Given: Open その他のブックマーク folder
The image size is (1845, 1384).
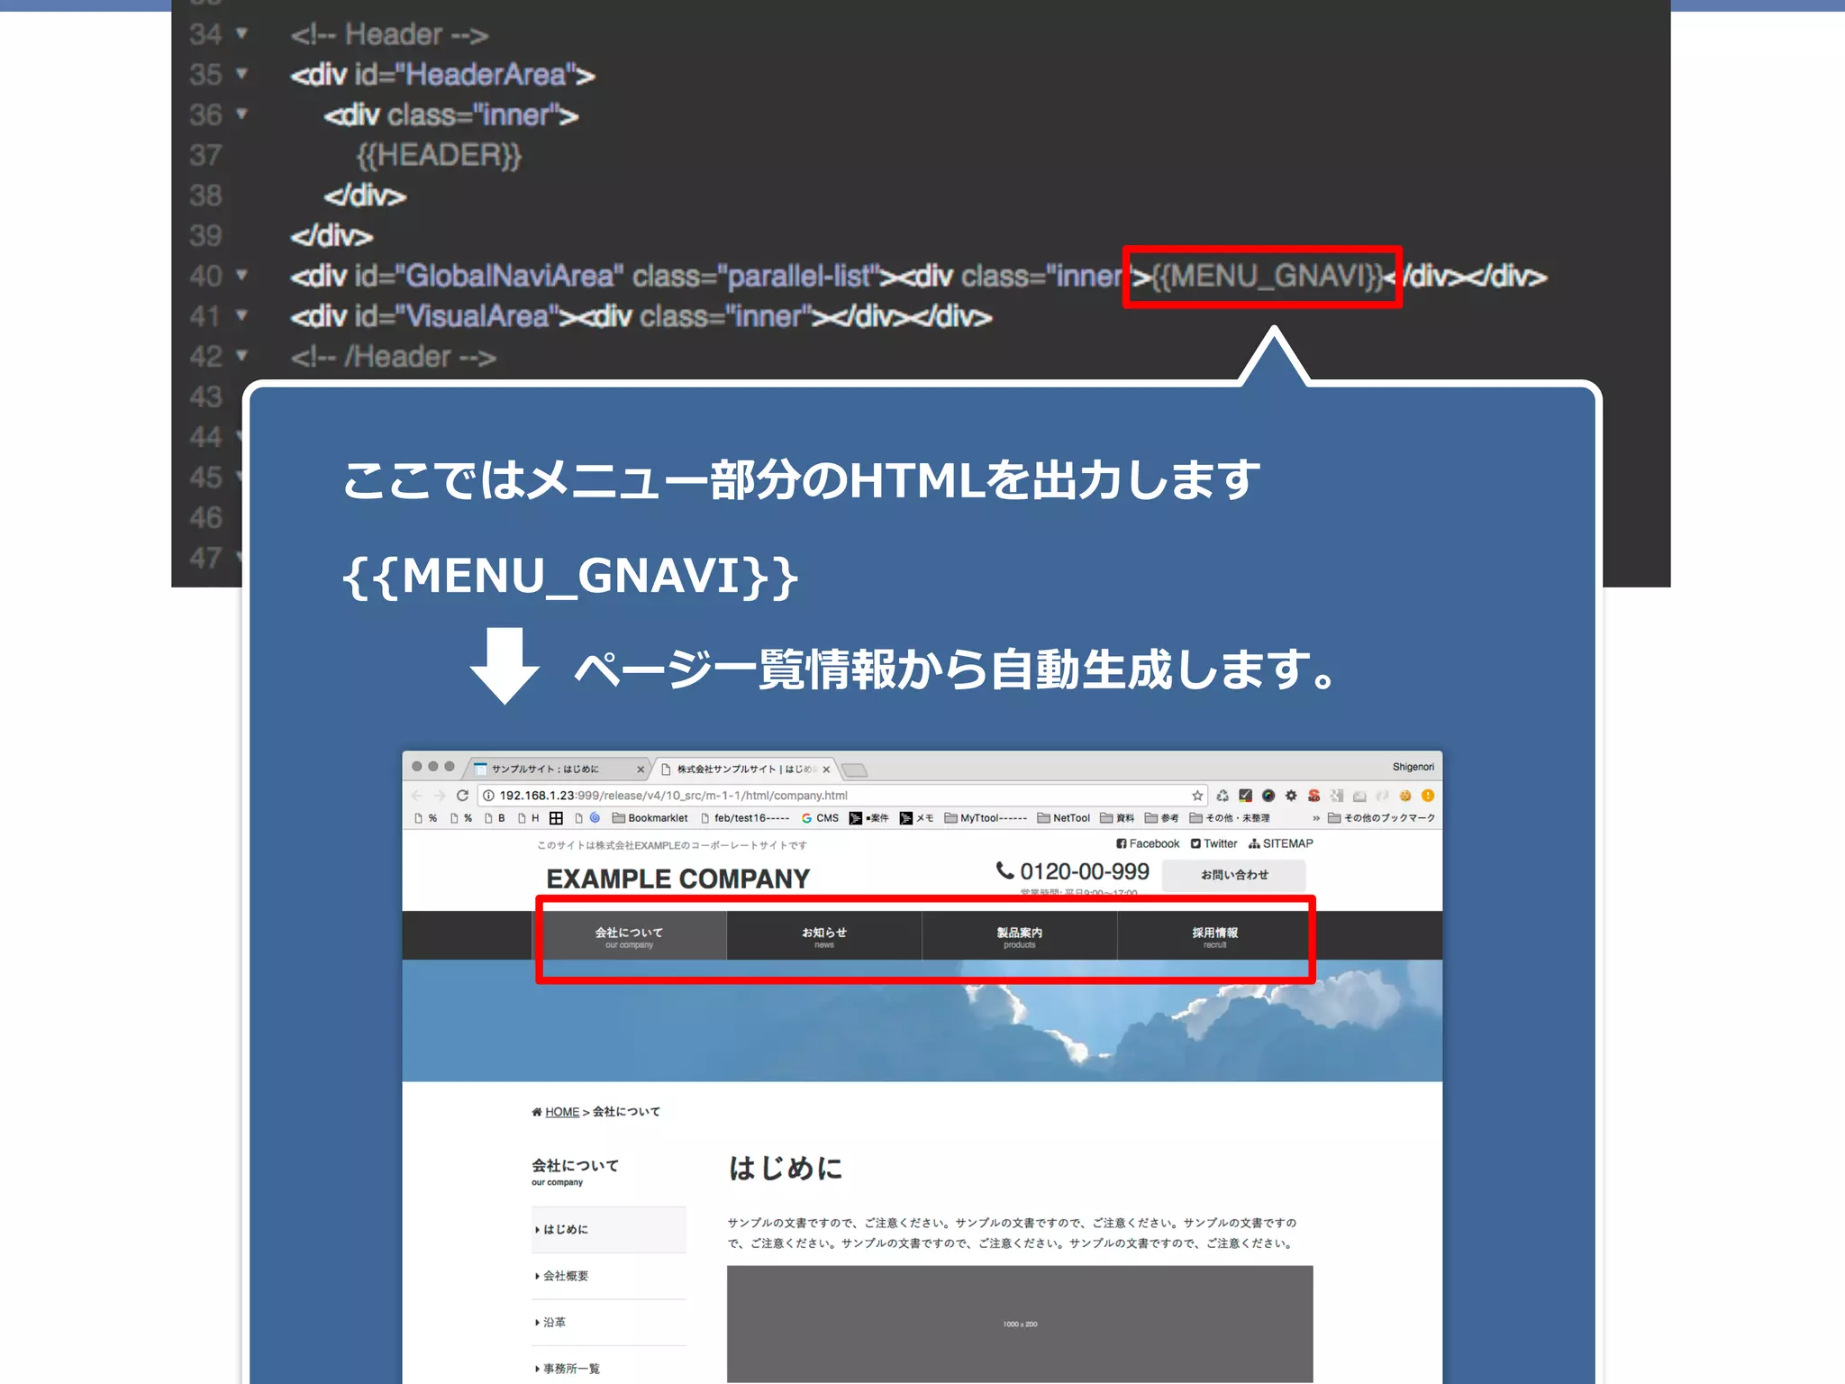Looking at the screenshot, I should coord(1381,818).
